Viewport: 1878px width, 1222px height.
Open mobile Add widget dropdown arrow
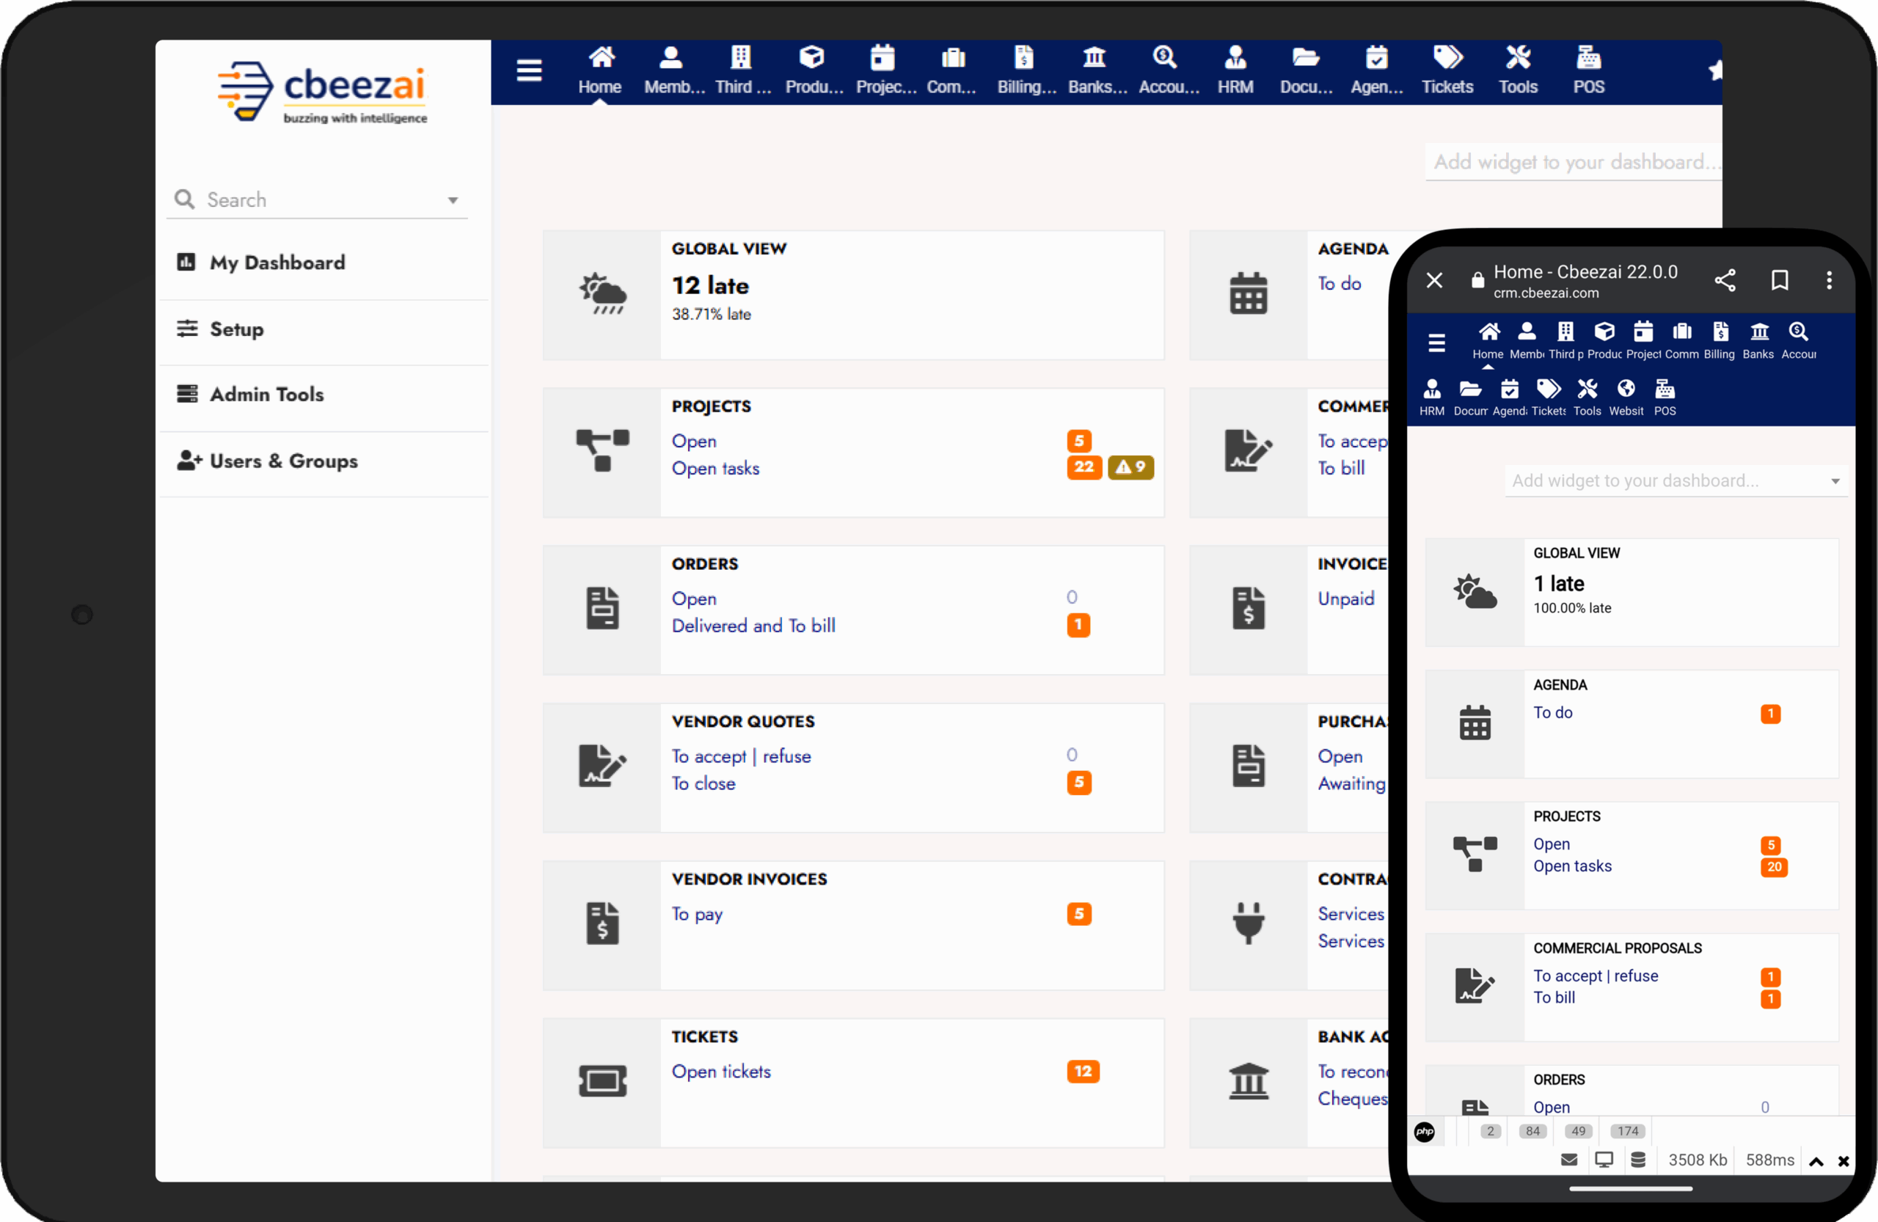tap(1835, 481)
